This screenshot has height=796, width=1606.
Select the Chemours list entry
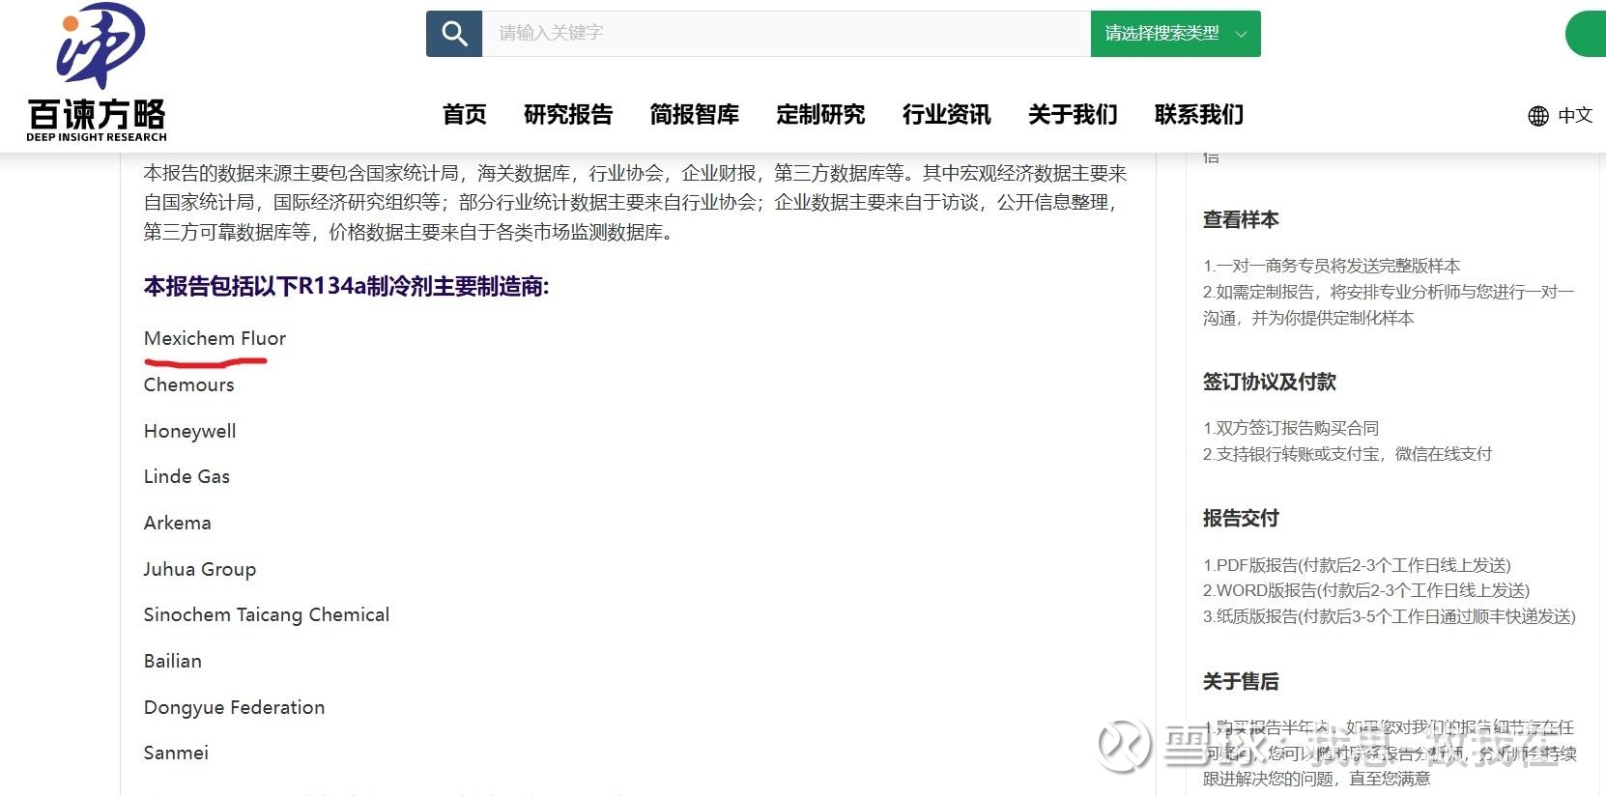[x=189, y=384]
